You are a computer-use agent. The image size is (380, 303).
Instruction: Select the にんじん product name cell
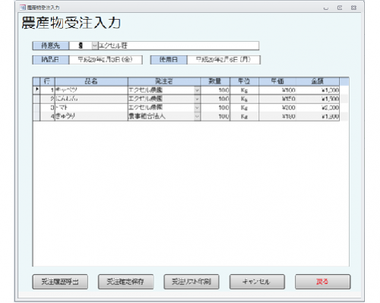(91, 99)
